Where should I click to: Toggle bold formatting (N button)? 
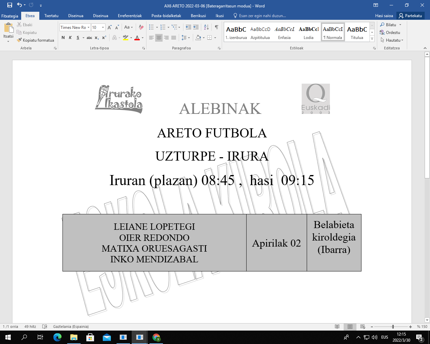pos(63,38)
